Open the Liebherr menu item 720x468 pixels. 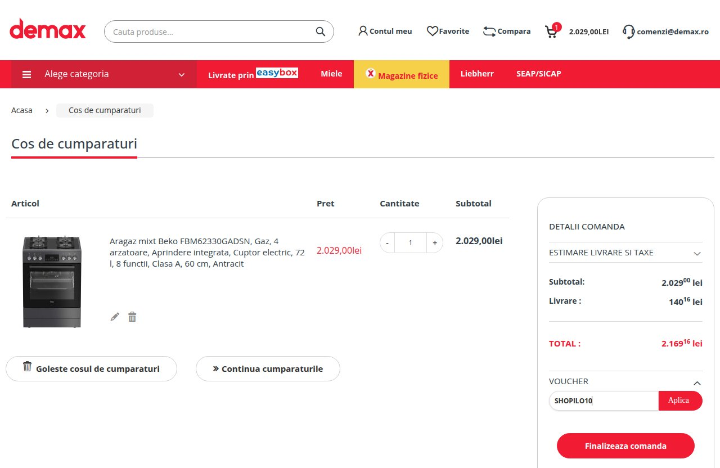(477, 74)
